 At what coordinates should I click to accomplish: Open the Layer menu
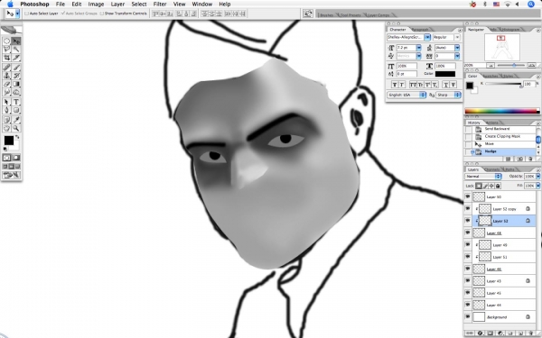click(x=117, y=5)
